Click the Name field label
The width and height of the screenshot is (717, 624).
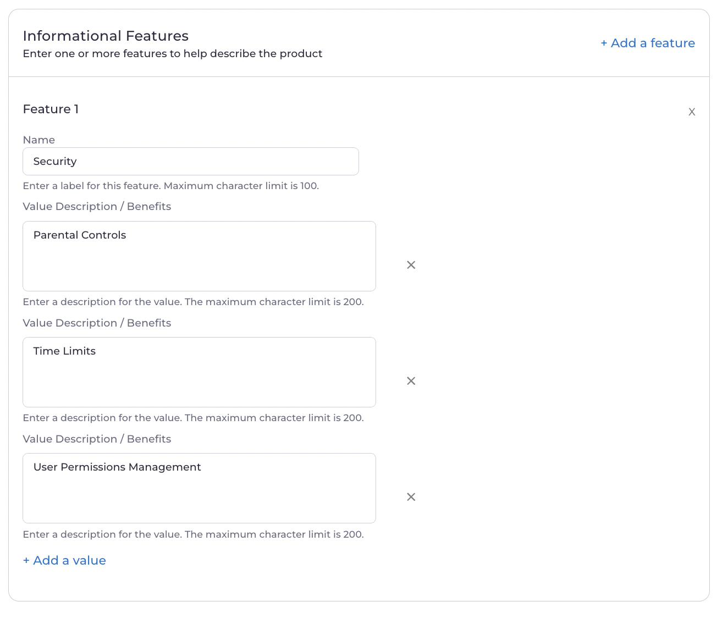[x=39, y=140]
